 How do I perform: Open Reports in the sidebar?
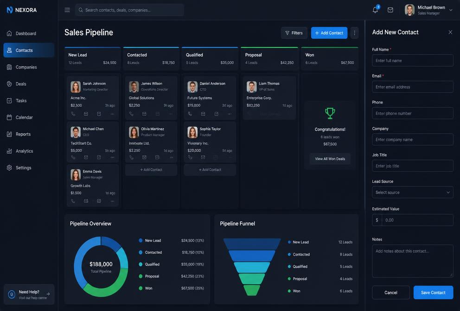tap(29, 134)
